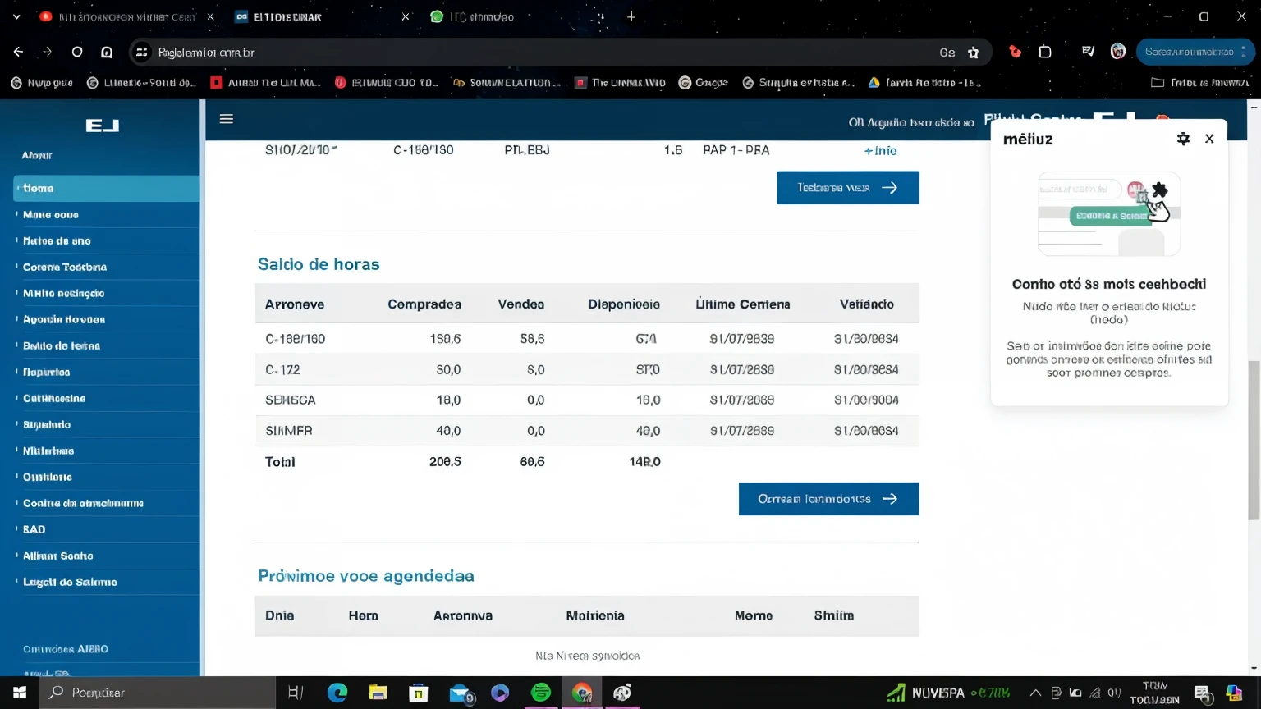
Task: Open Chrome from taskbar
Action: coord(582,693)
